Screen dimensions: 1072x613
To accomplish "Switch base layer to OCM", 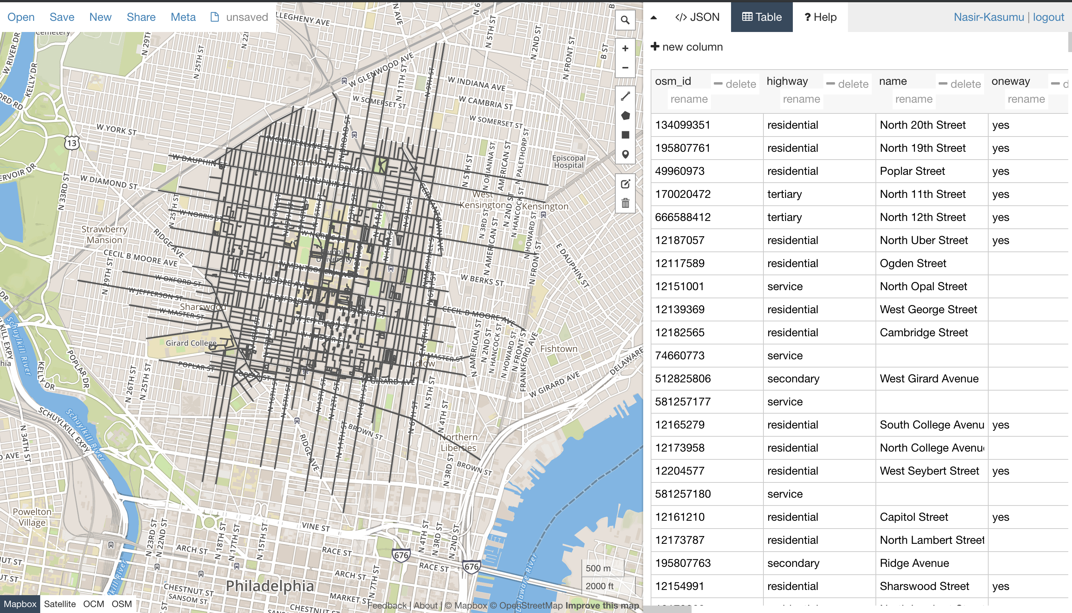I will tap(93, 604).
